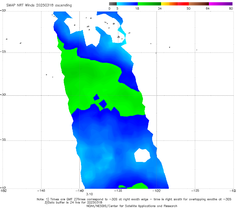Click latitude axis label '-25'

pos(3,52)
